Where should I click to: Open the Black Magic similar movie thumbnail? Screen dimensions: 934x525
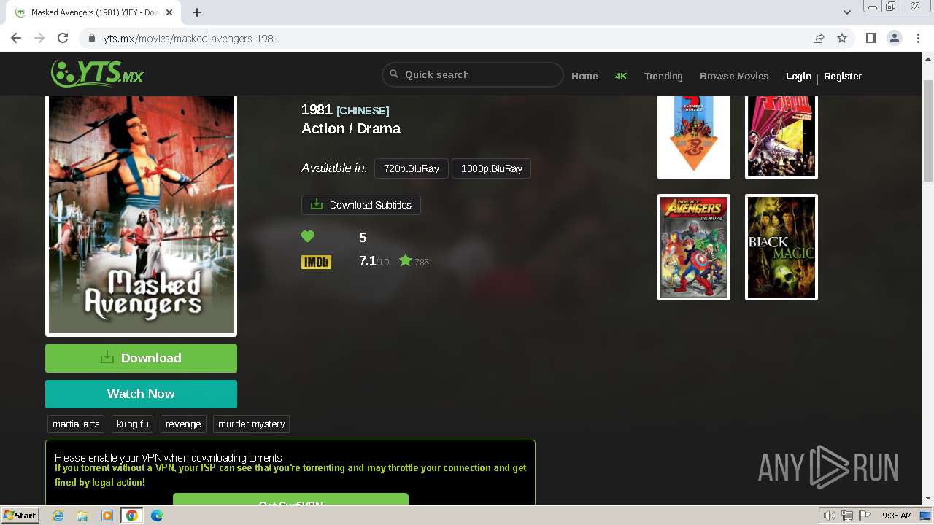point(781,247)
